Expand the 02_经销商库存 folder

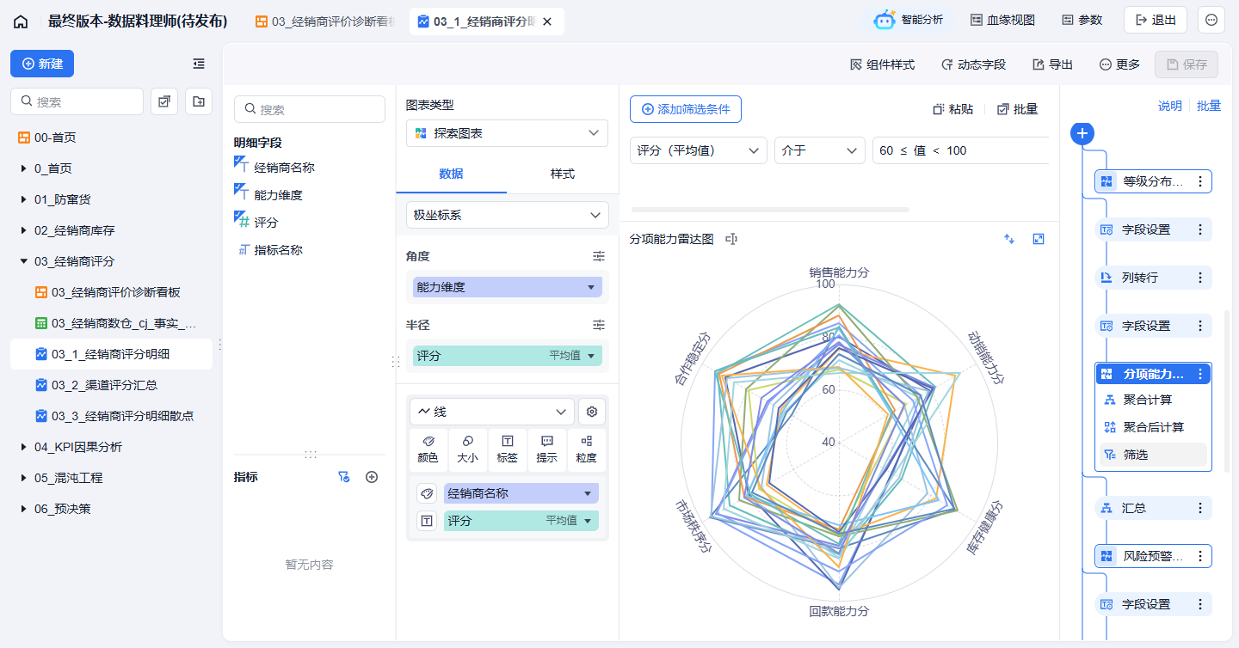tap(23, 230)
